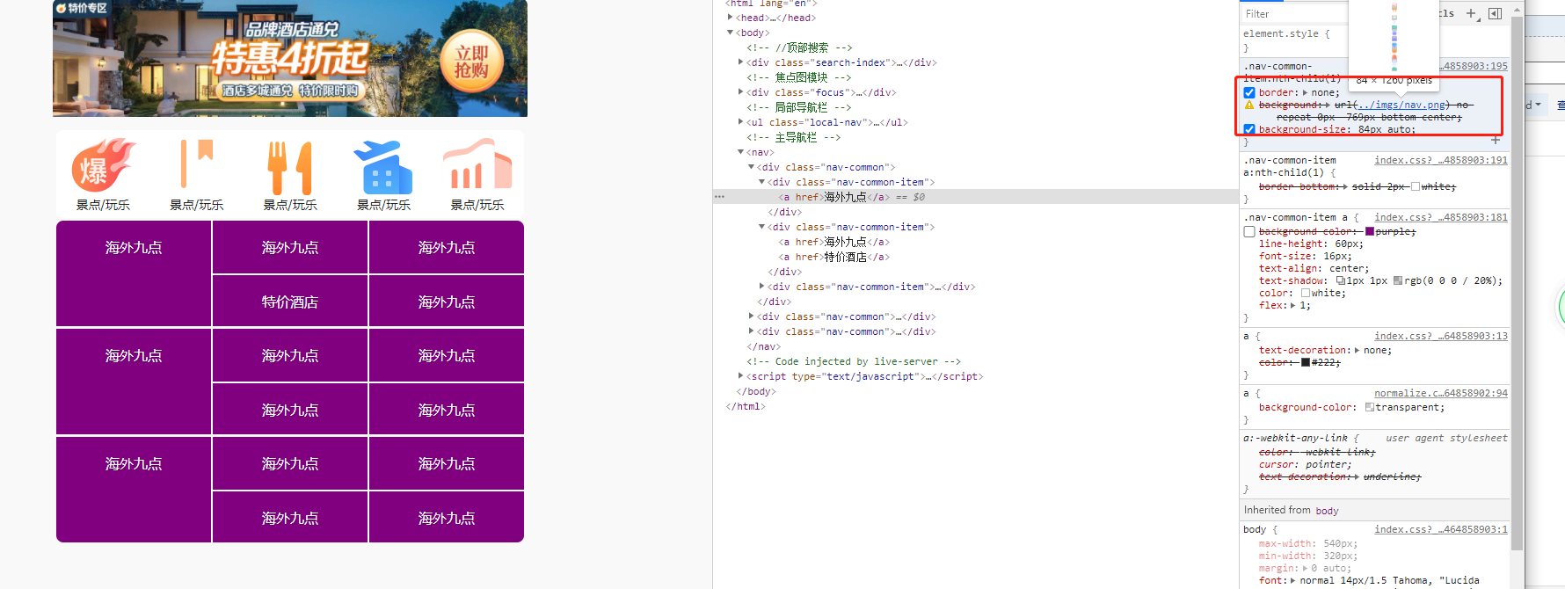Open the ellipsis menu beside the selected DOM row
Viewport: 1565px width, 589px height.
(720, 197)
